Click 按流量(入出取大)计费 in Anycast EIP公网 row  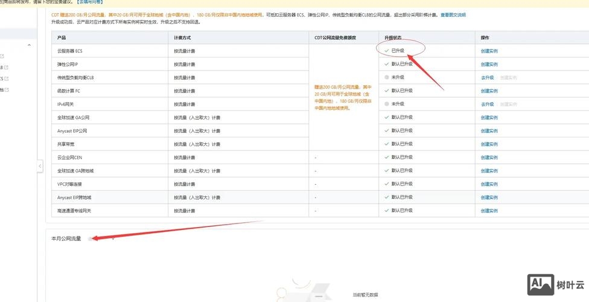pos(197,131)
